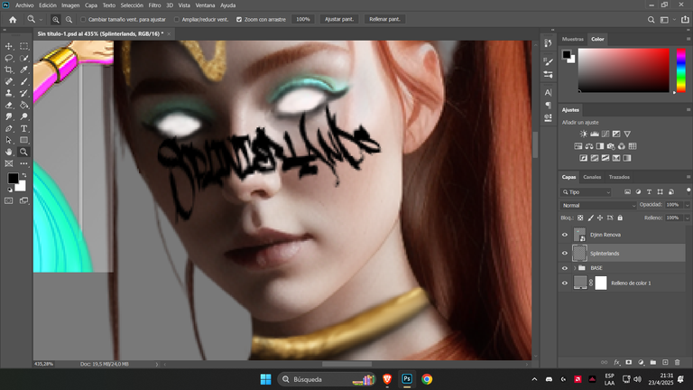Image resolution: width=693 pixels, height=390 pixels.
Task: Open the Ajustes panel options menu
Action: coord(688,109)
